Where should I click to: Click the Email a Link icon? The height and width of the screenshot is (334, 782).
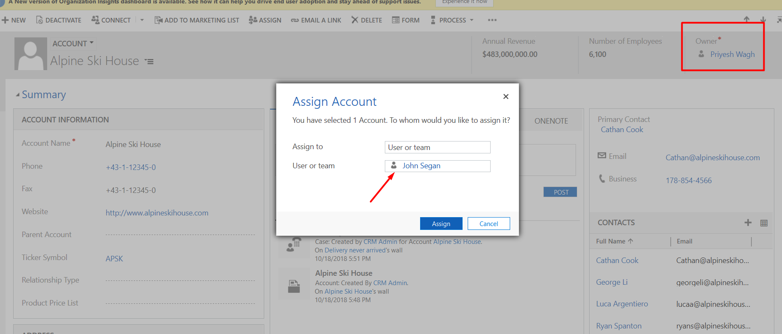(x=295, y=20)
